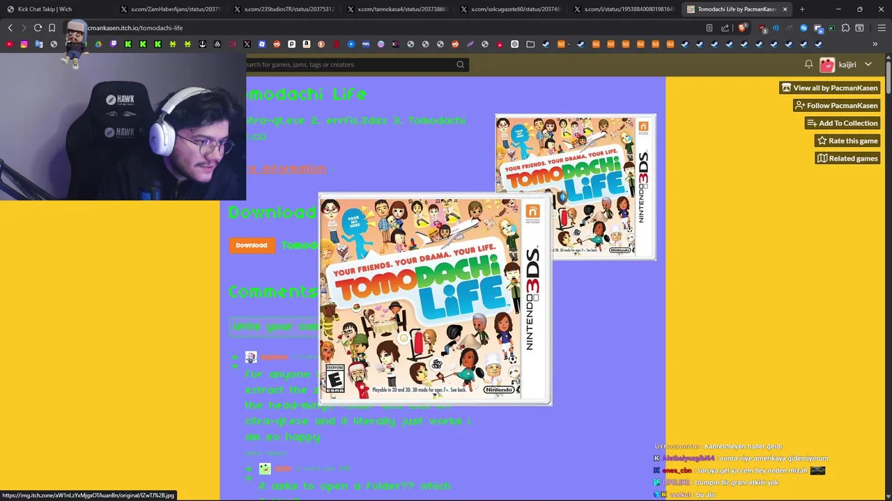
Task: Open reader mode icon in the address bar
Action: [709, 28]
